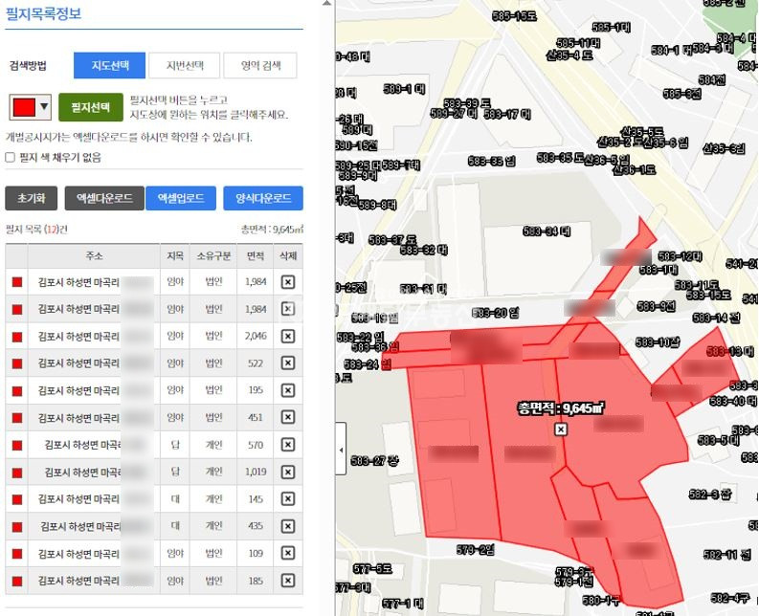Click the 엑셀업로드 button

(181, 198)
